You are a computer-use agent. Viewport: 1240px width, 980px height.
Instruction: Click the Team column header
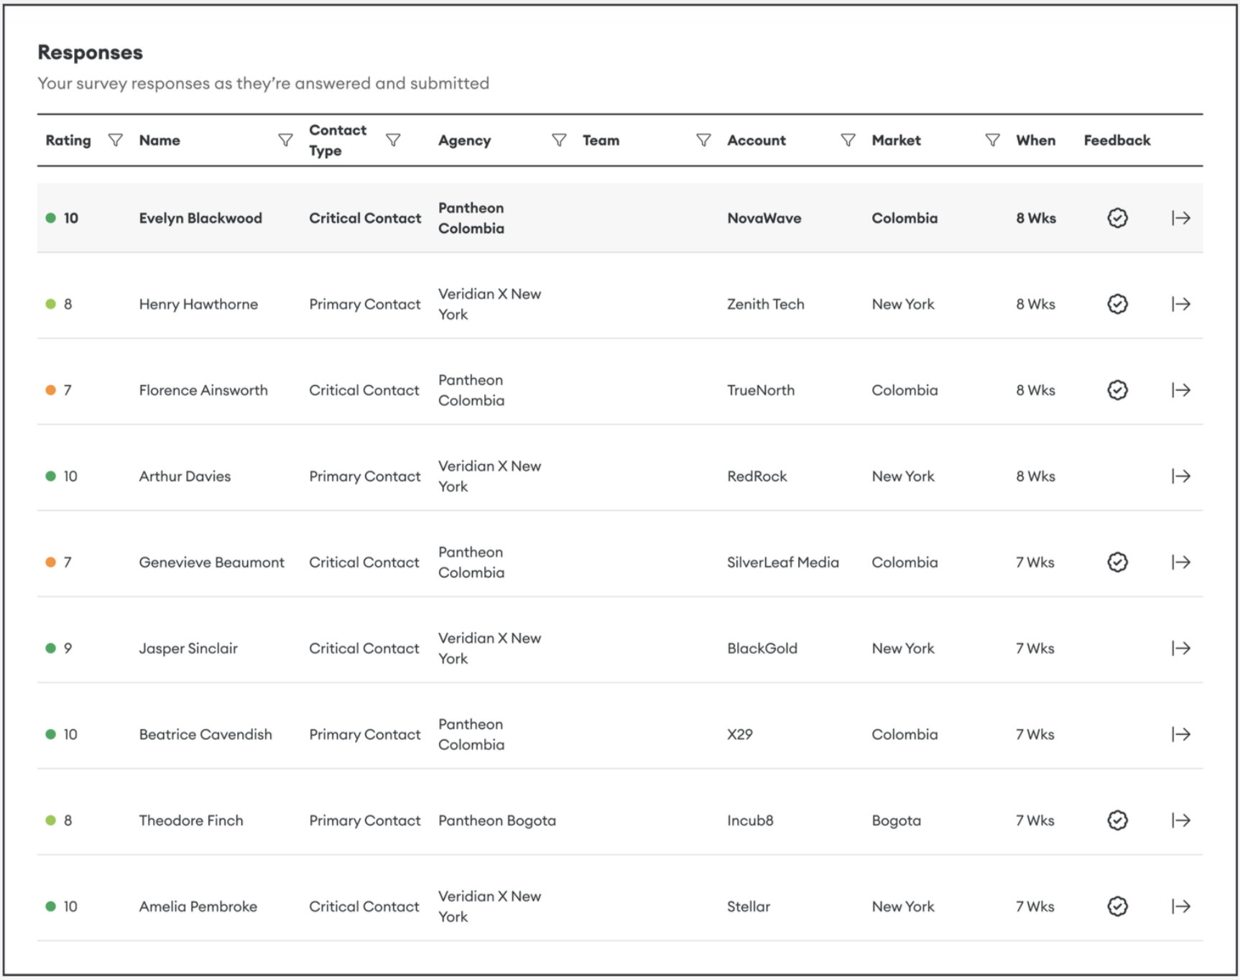click(601, 140)
